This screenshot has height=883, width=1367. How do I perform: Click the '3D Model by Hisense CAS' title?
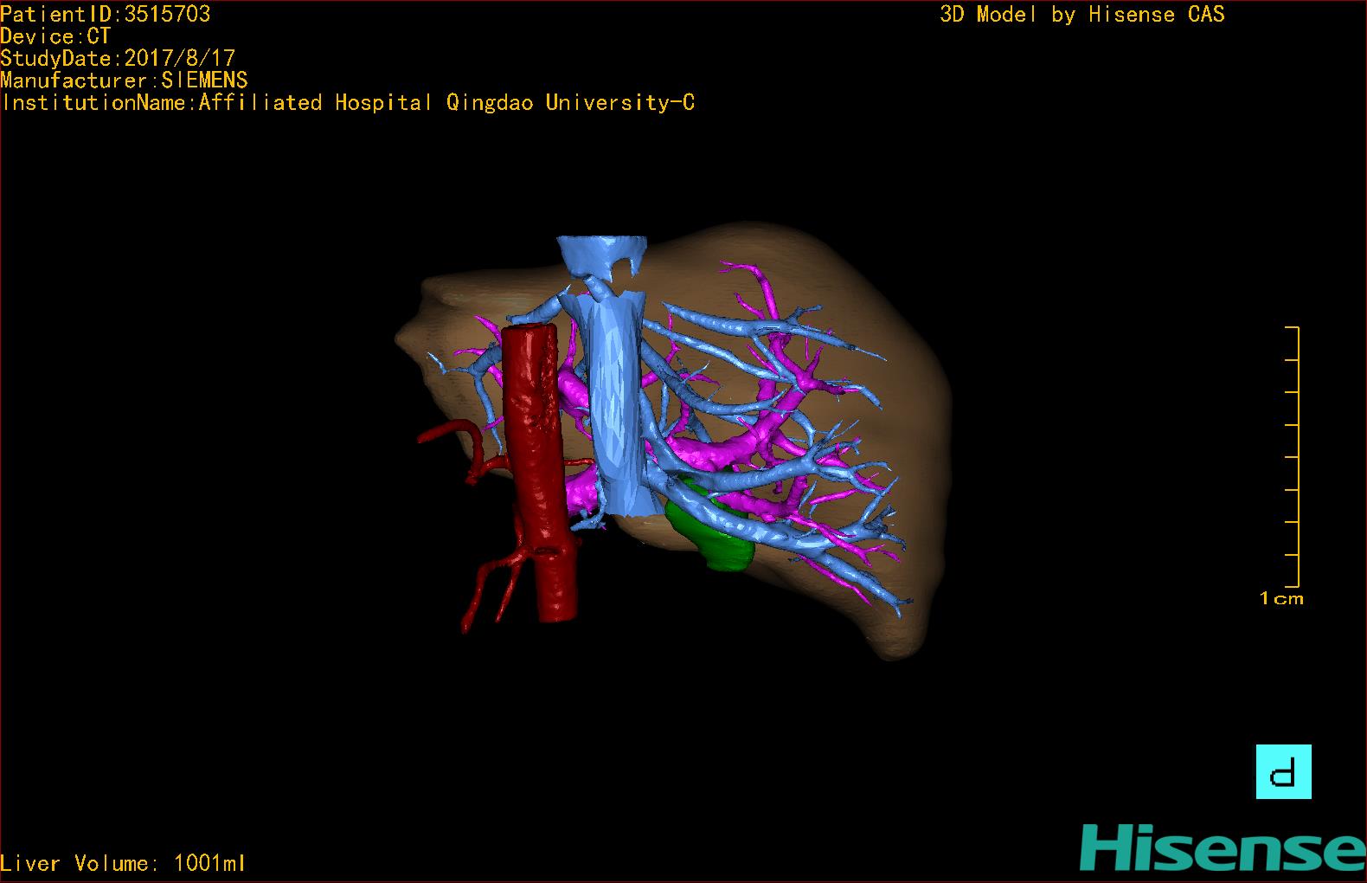[1081, 15]
